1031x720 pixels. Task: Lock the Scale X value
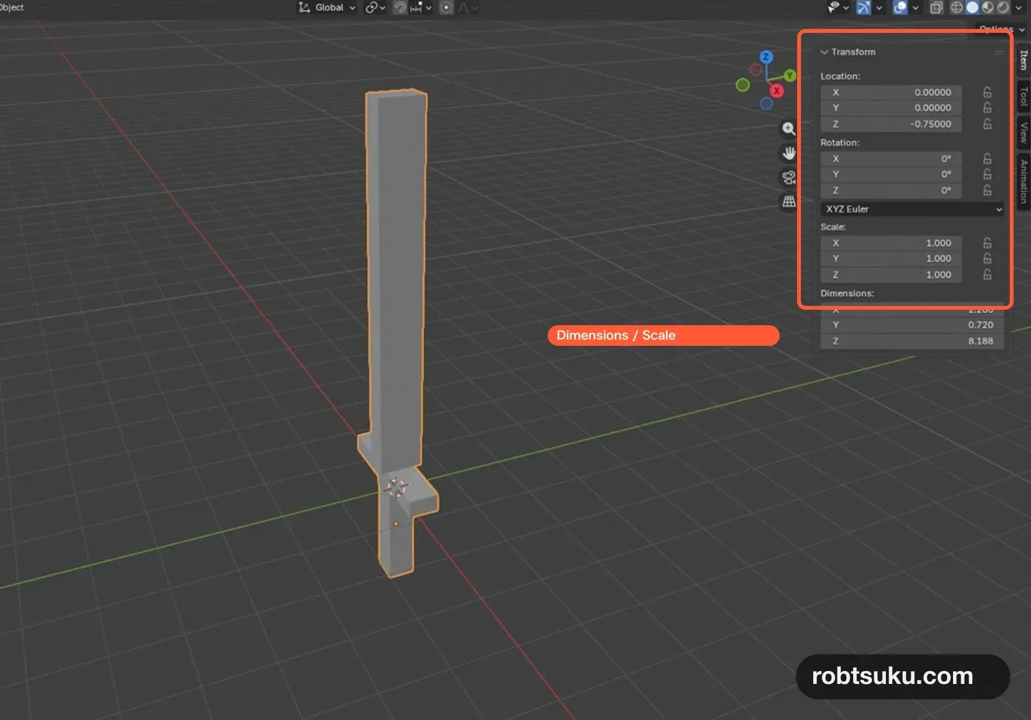[x=987, y=243]
